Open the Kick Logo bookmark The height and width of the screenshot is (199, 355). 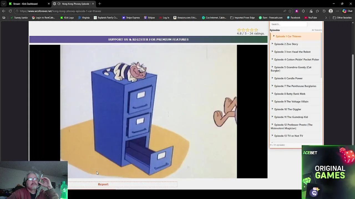coord(67,18)
